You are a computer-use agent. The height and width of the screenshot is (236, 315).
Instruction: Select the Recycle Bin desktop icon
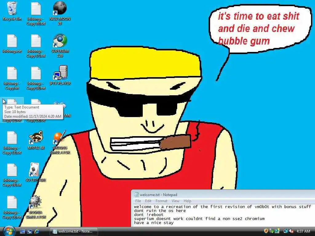(12, 11)
